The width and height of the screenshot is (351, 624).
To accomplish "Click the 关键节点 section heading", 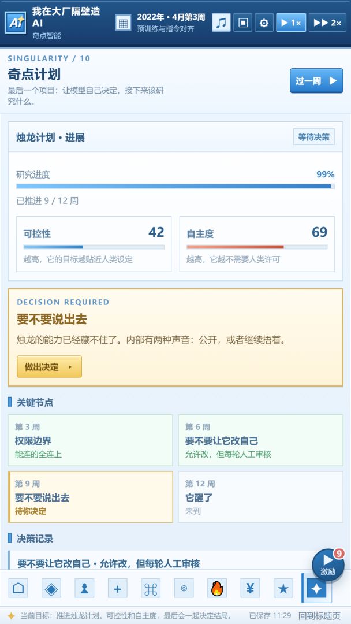I will pos(35,402).
